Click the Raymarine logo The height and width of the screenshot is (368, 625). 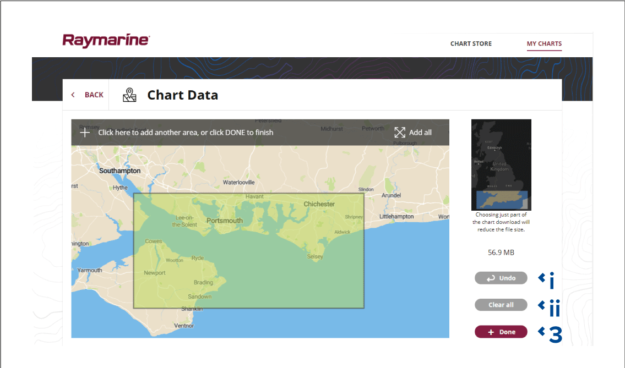click(106, 41)
